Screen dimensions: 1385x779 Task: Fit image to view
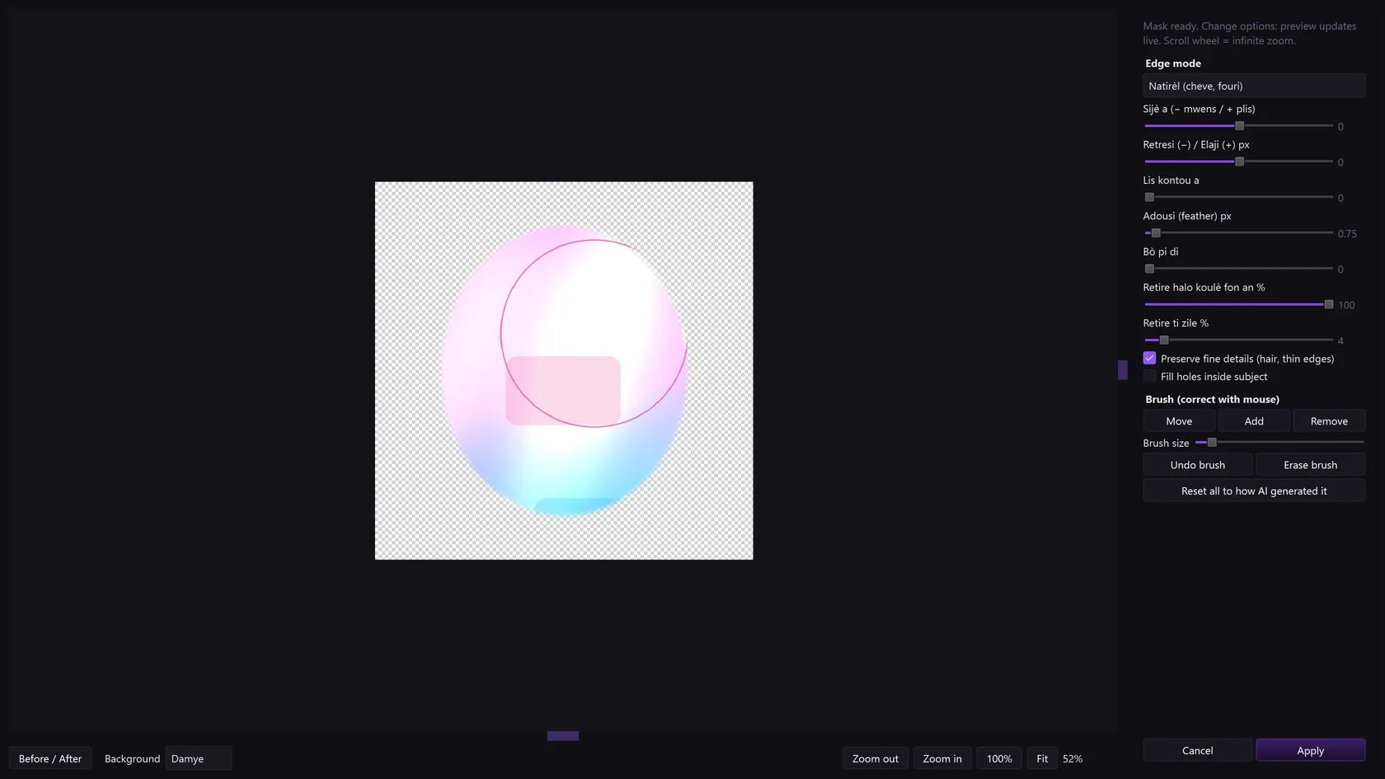1042,758
